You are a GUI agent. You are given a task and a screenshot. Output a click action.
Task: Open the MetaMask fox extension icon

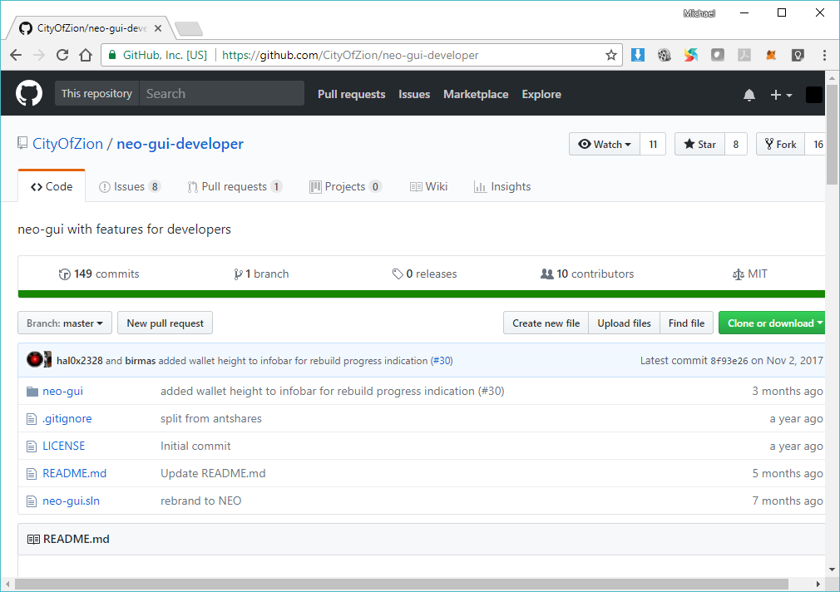(771, 53)
